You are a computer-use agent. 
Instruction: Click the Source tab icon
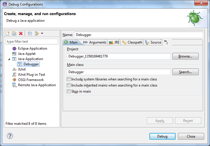click(147, 42)
